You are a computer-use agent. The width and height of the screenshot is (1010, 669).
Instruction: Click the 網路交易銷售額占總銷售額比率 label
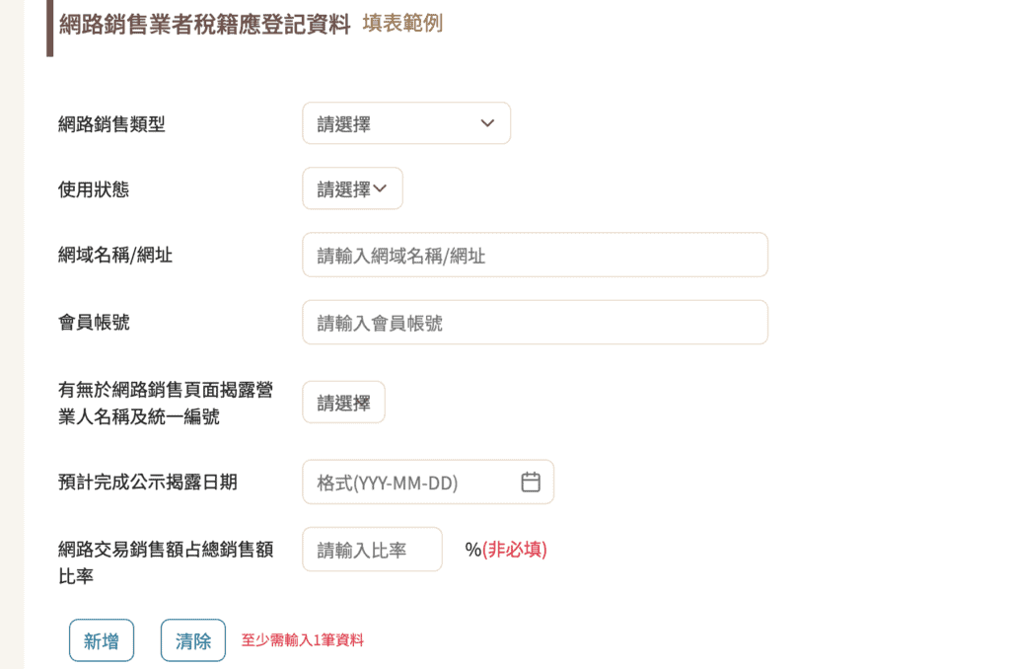click(x=166, y=562)
